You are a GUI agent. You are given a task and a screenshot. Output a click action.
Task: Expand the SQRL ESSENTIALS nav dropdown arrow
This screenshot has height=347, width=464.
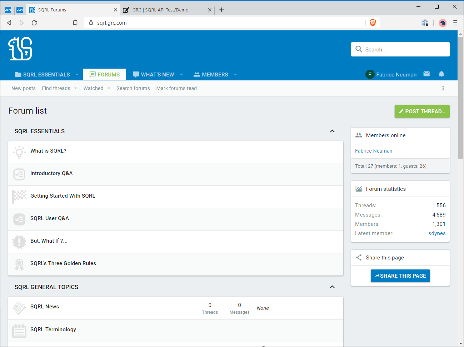tap(77, 75)
